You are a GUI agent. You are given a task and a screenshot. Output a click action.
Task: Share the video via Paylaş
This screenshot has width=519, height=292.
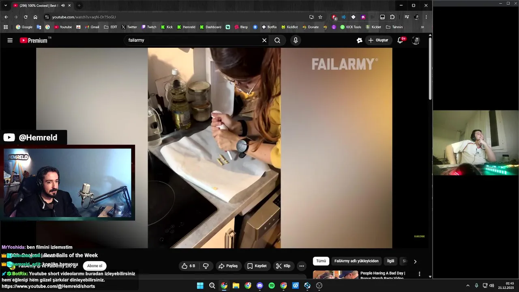click(228, 266)
